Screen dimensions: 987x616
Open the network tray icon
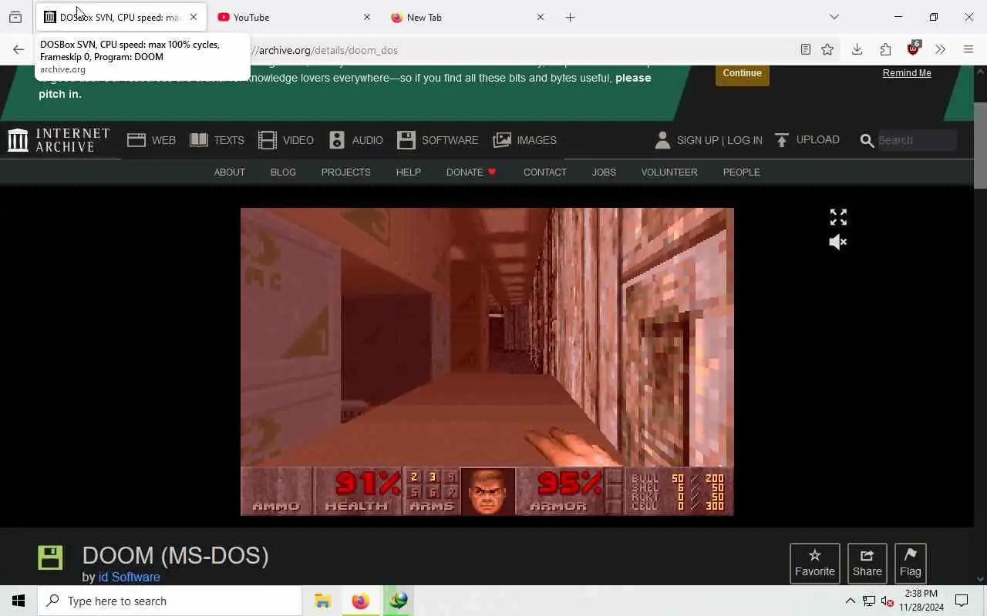point(868,601)
